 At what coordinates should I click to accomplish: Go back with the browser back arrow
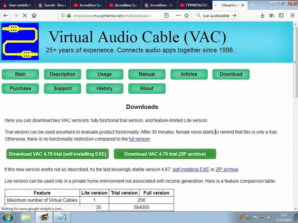point(6,16)
